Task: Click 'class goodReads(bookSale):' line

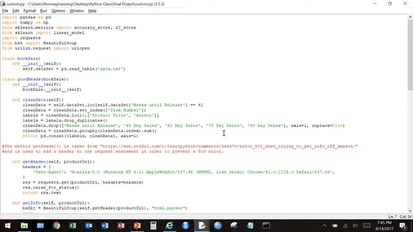Action: [x=35, y=79]
